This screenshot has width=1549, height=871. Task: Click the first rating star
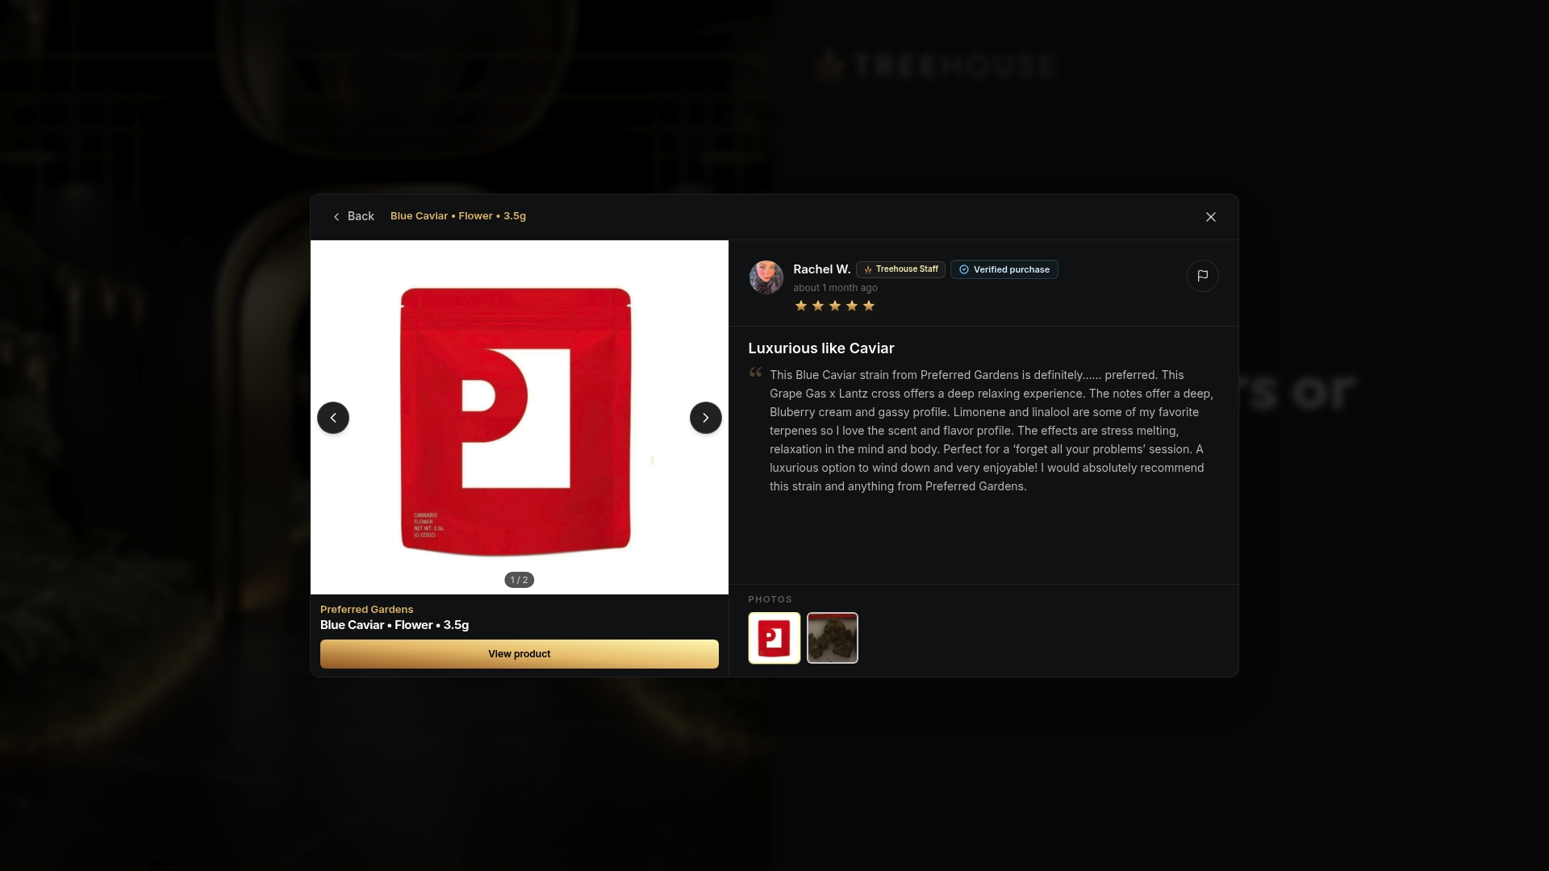[801, 306]
